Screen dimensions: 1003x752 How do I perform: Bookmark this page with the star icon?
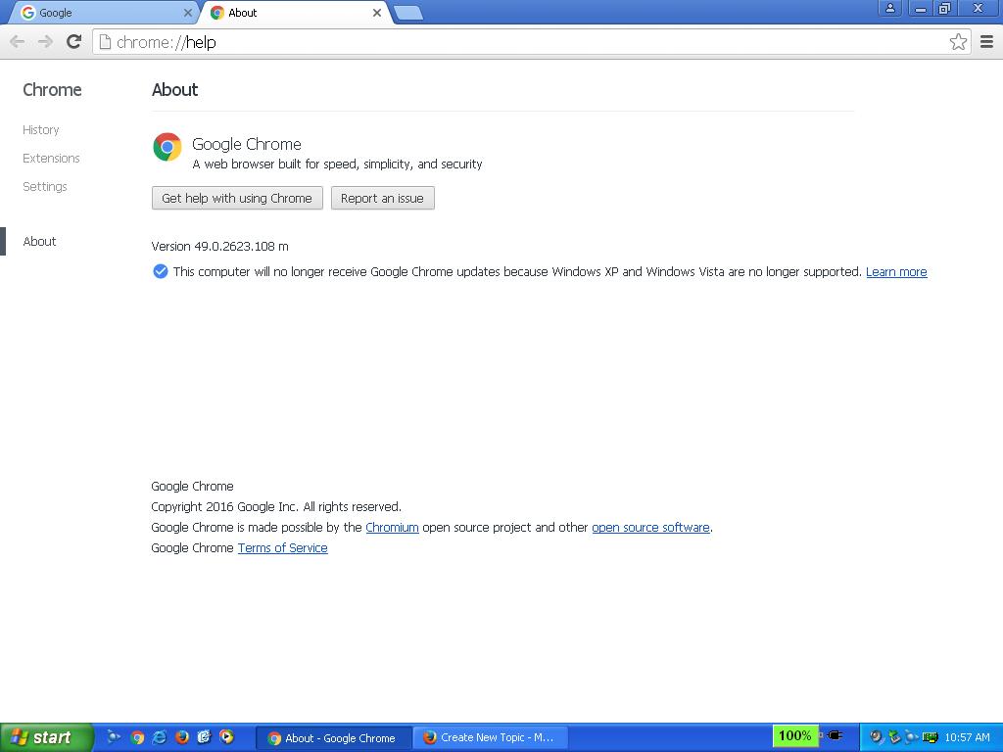[958, 42]
